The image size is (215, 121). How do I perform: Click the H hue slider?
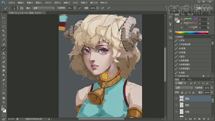click(191, 19)
